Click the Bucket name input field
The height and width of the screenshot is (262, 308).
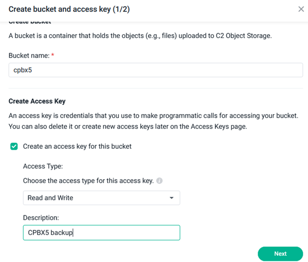156,70
